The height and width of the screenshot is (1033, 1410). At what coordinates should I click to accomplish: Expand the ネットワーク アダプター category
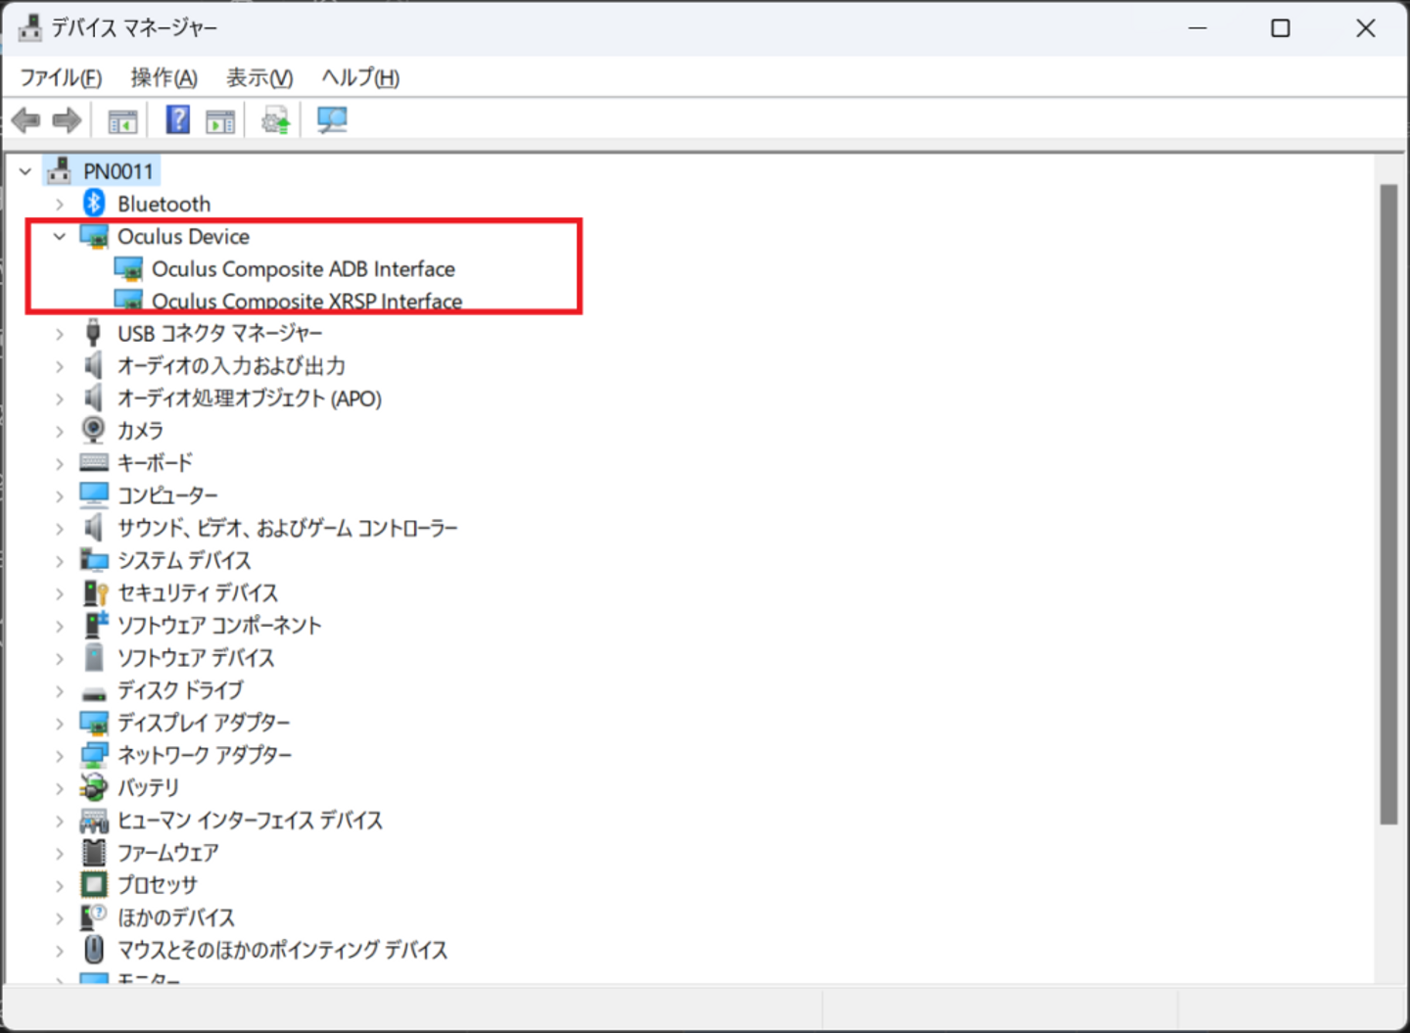coord(60,755)
